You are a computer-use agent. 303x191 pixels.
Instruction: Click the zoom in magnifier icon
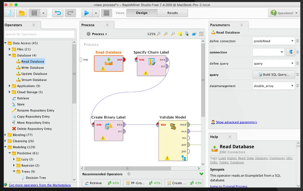click(x=166, y=34)
